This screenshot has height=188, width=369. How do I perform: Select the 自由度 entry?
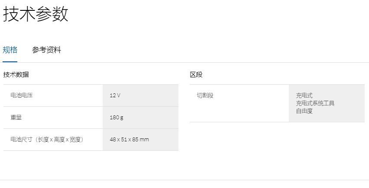(x=304, y=111)
